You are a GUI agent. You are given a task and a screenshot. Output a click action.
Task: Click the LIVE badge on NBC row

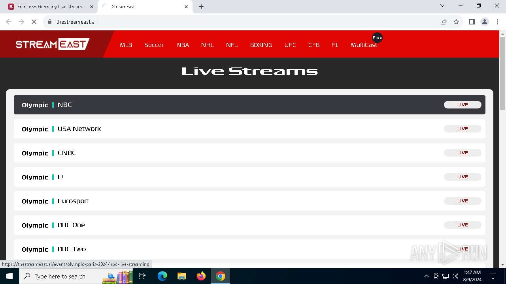(463, 105)
